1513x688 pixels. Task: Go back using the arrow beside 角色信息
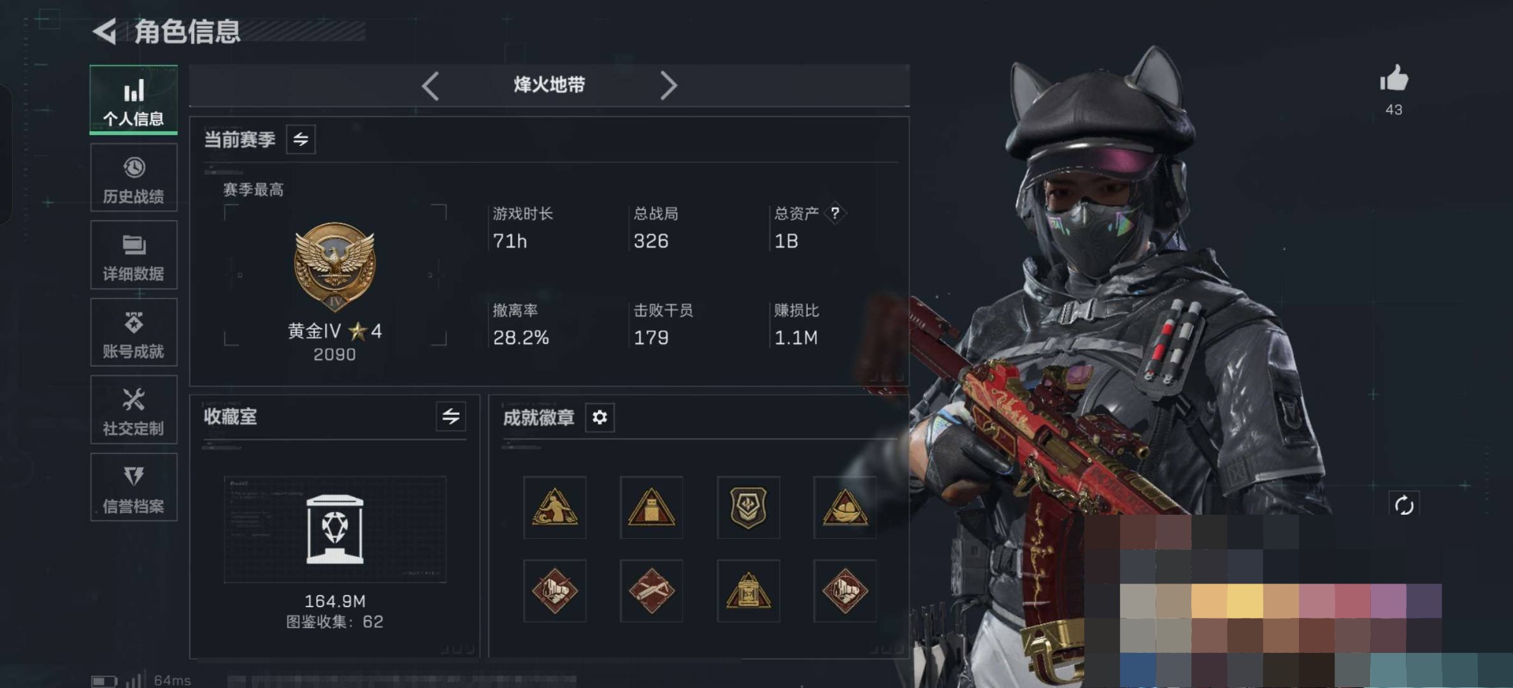pyautogui.click(x=105, y=31)
